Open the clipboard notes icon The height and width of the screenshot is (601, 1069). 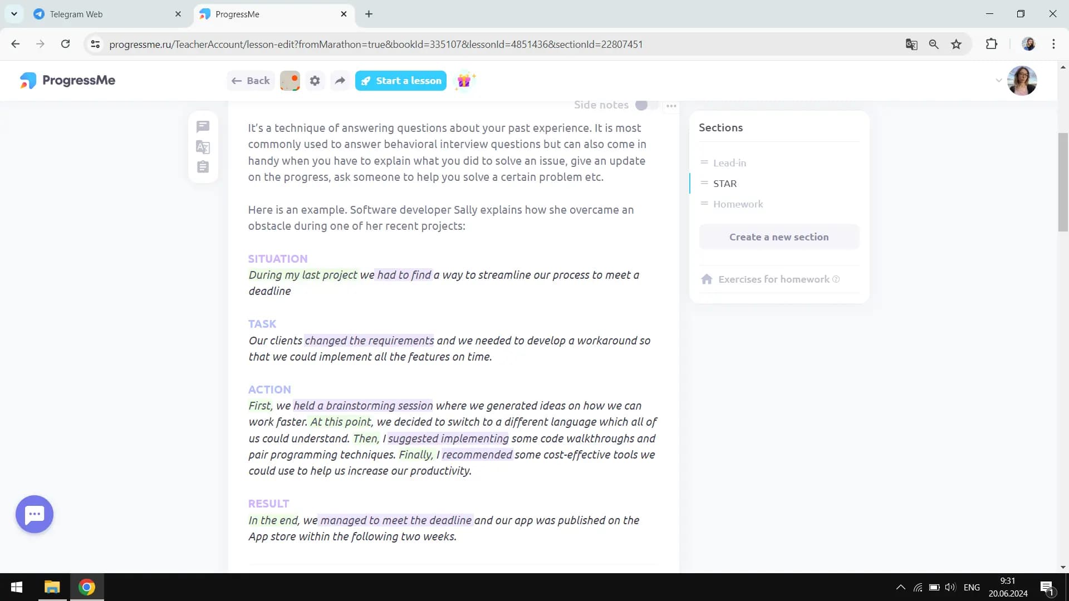[x=203, y=167]
